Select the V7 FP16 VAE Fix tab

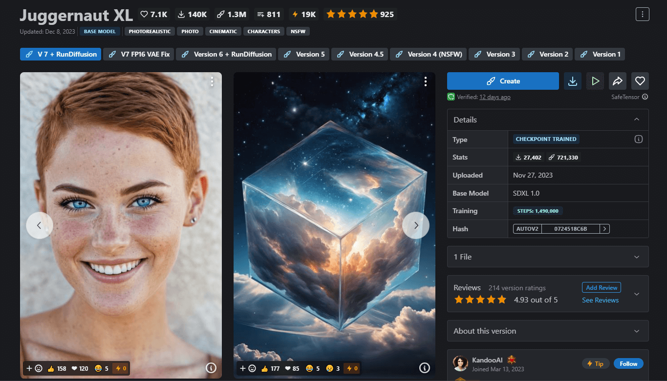click(x=139, y=54)
